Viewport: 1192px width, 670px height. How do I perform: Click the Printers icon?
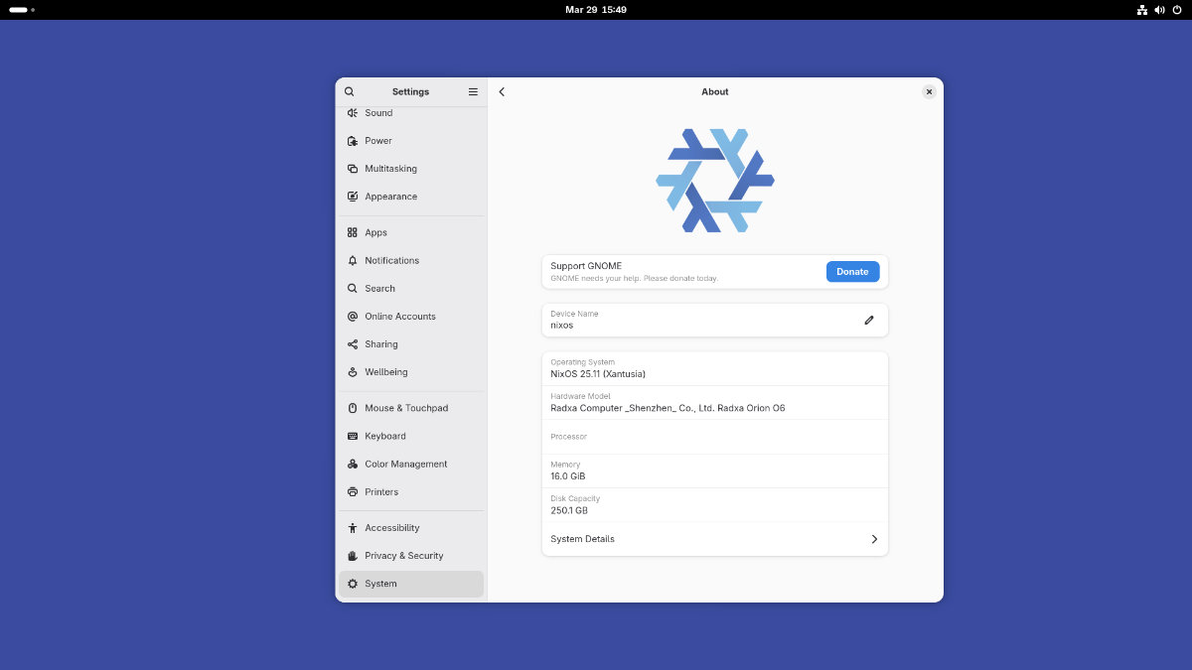pos(353,491)
